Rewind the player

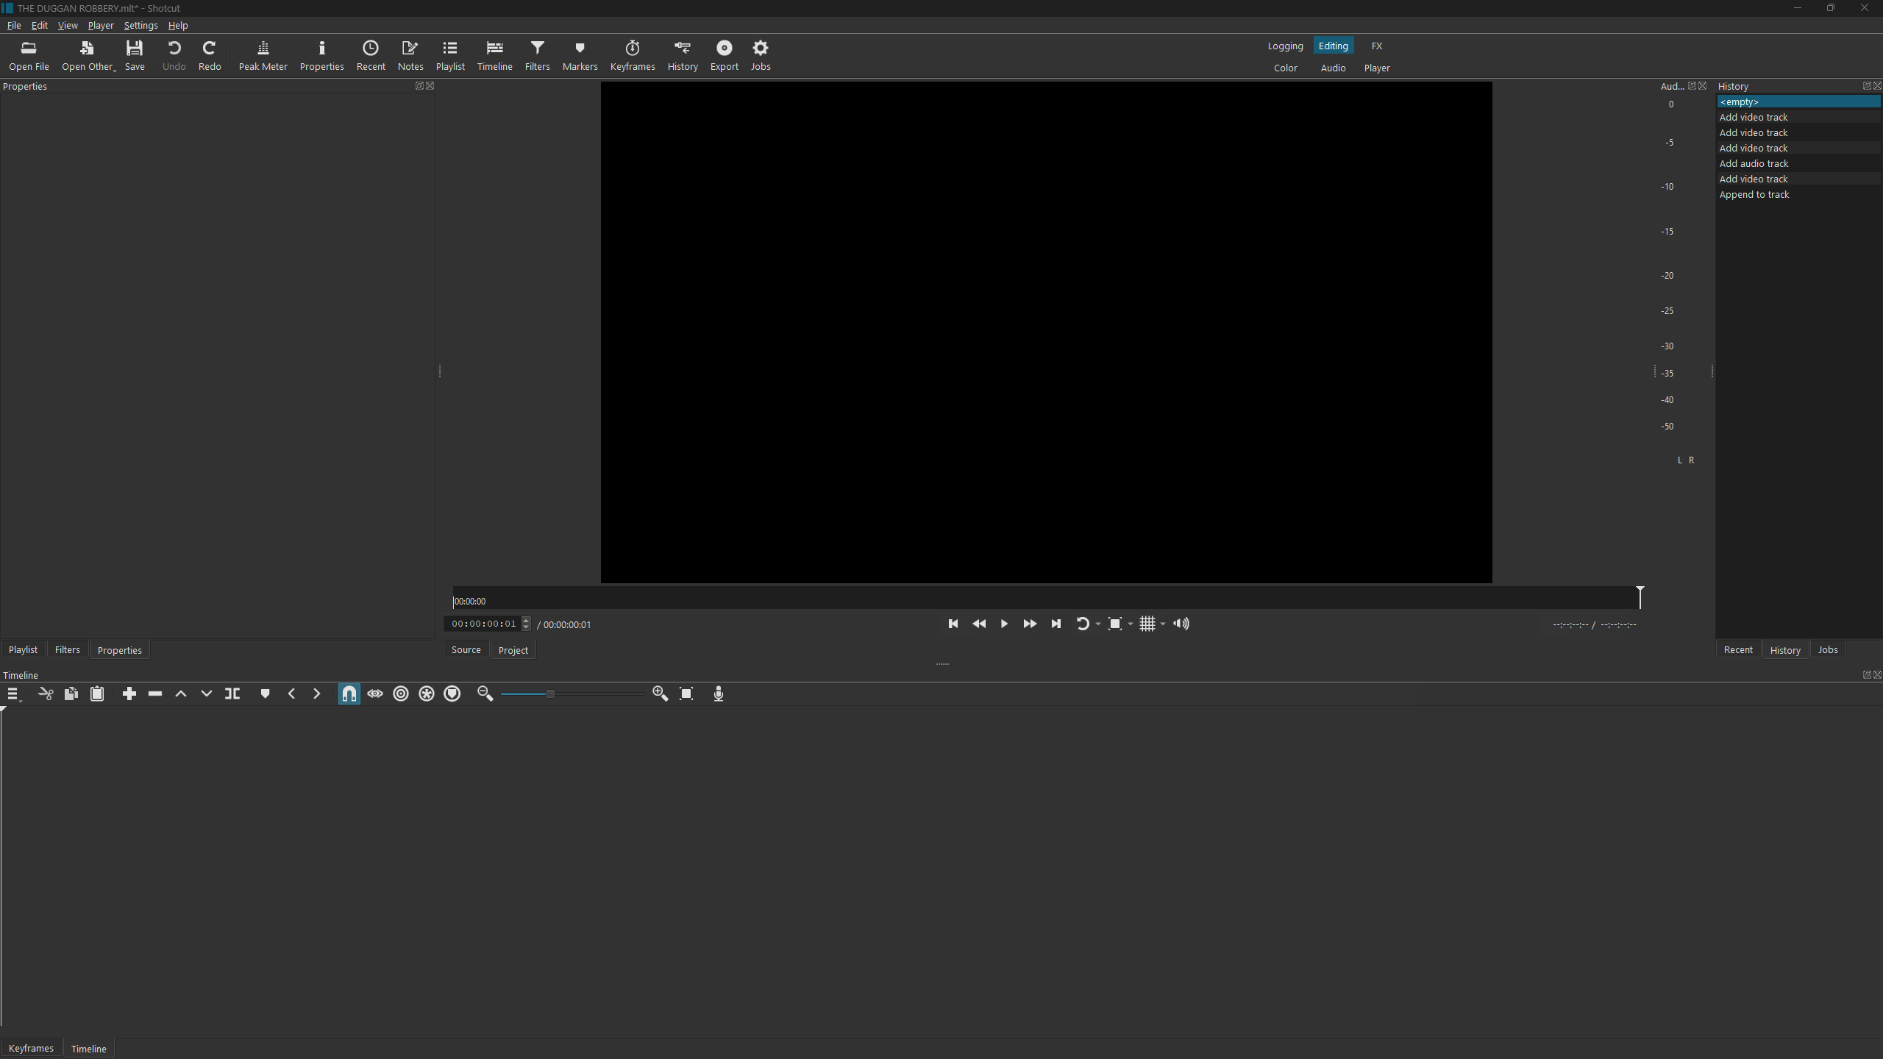click(x=979, y=624)
